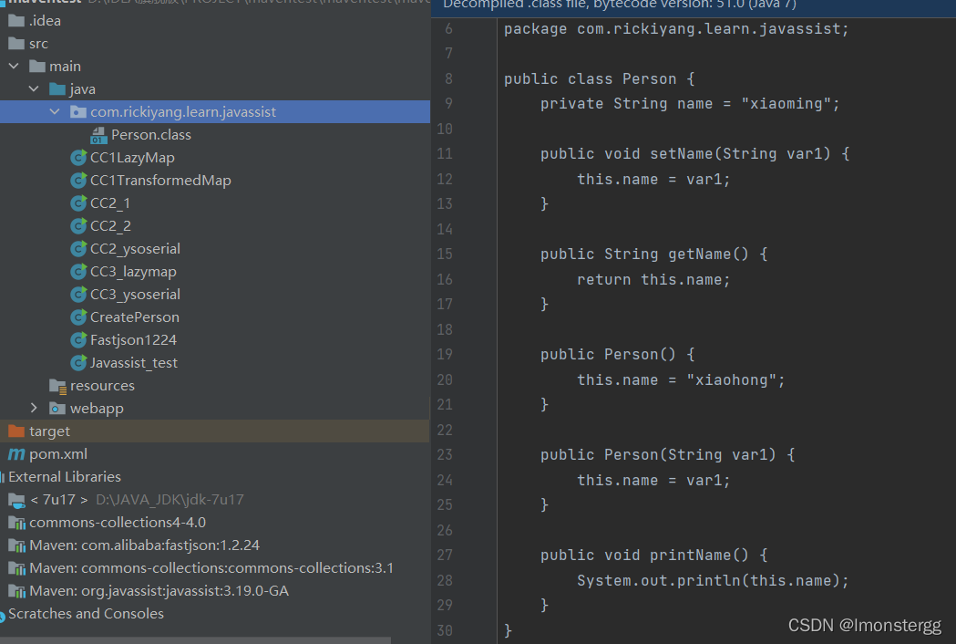
Task: Click the commons-collections4-4.0 library icon
Action: [16, 523]
